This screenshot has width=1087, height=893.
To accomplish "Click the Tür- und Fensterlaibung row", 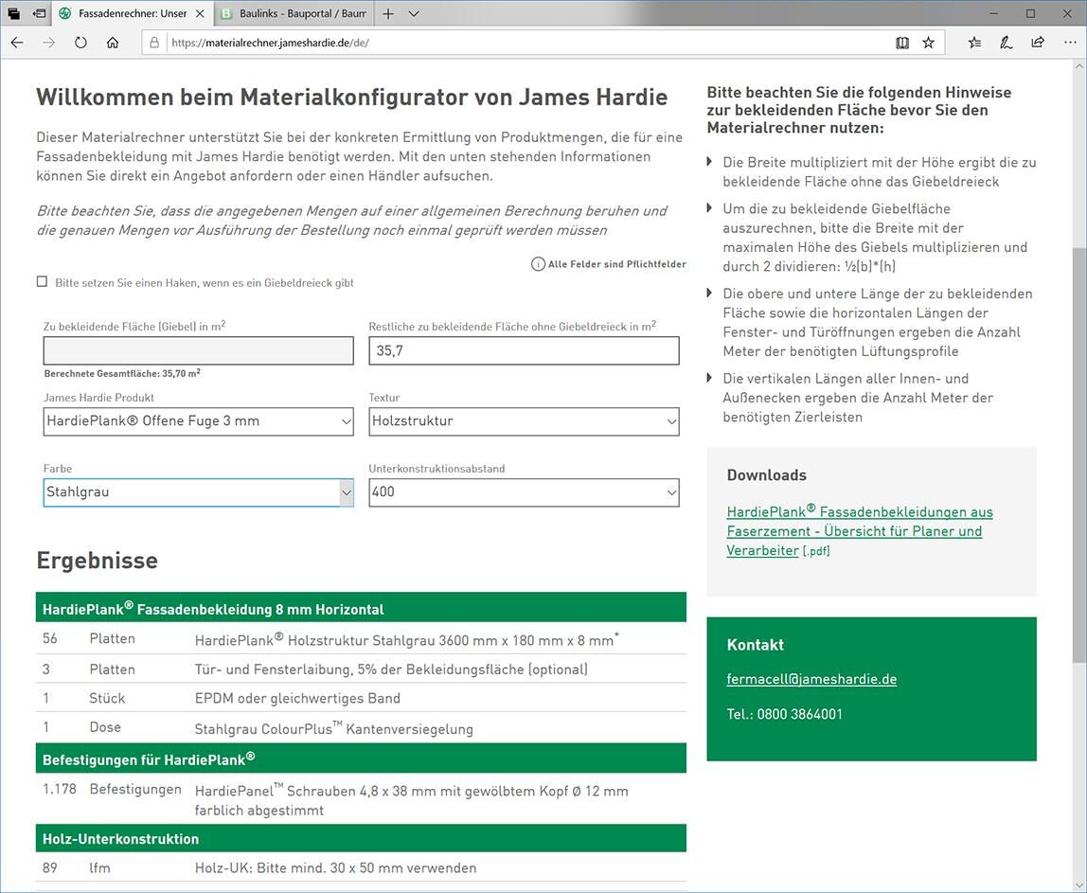I will [x=361, y=670].
